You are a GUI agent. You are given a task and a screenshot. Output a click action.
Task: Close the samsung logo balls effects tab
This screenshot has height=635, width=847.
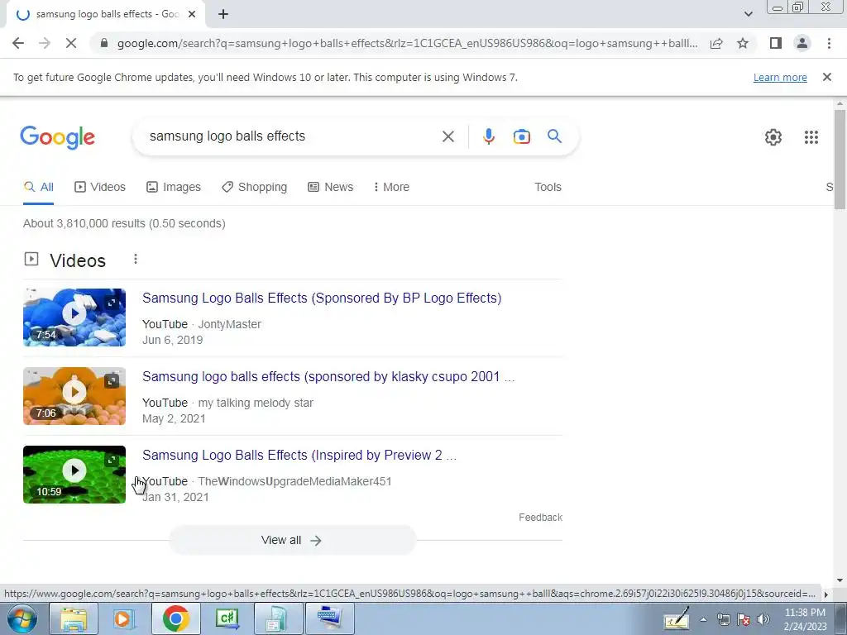click(x=191, y=15)
